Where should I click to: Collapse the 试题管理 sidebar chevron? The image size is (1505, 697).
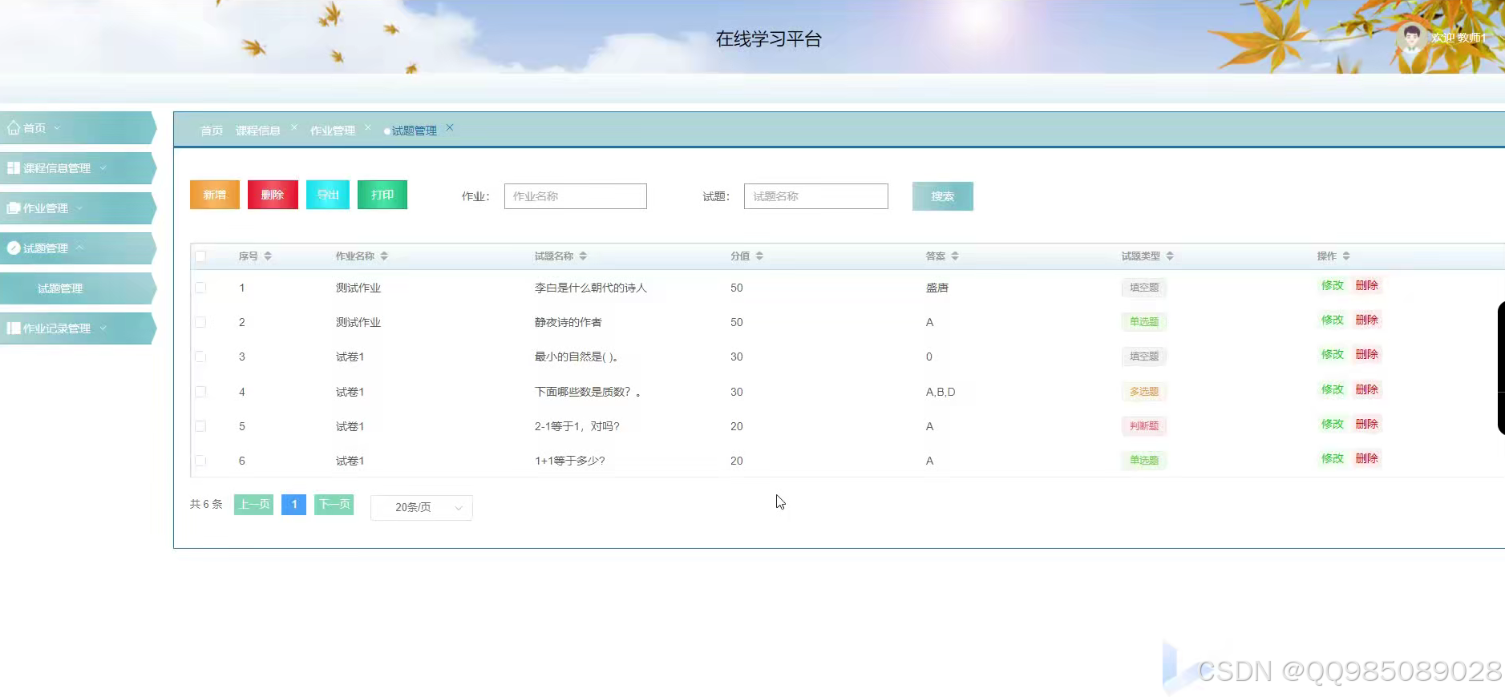79,248
